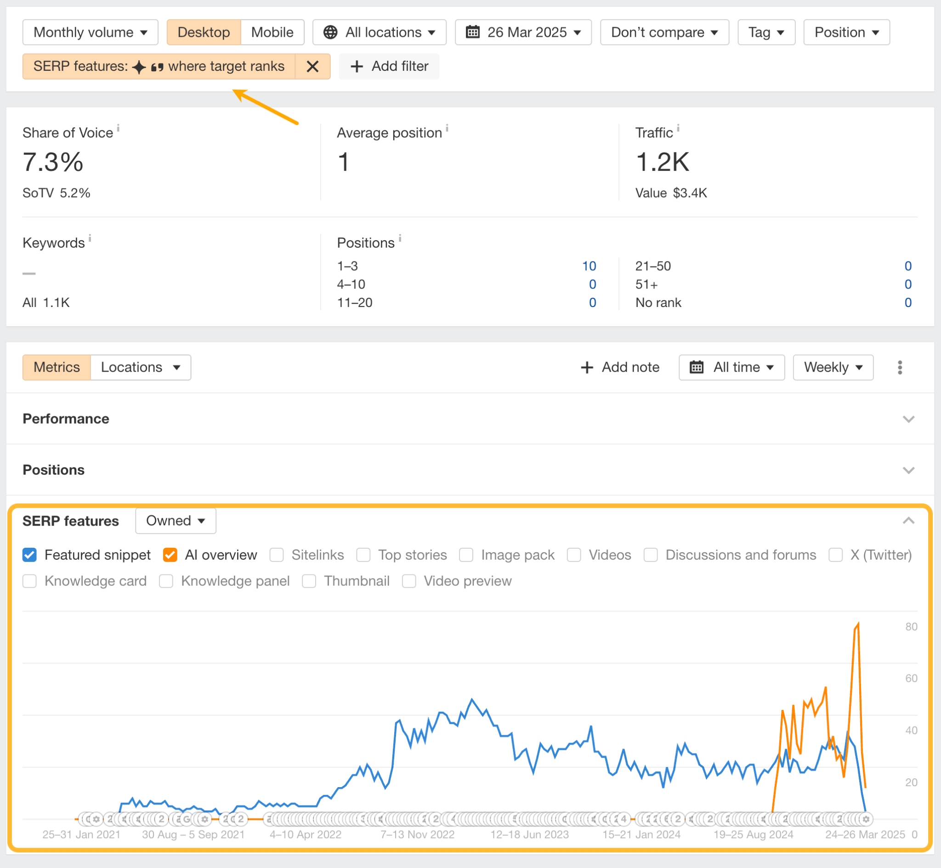Click the info icon beside Traffic

[678, 127]
